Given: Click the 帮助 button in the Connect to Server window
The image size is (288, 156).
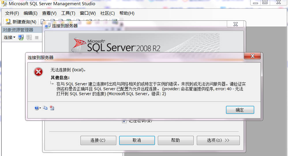Looking at the screenshot, I should tap(175, 140).
